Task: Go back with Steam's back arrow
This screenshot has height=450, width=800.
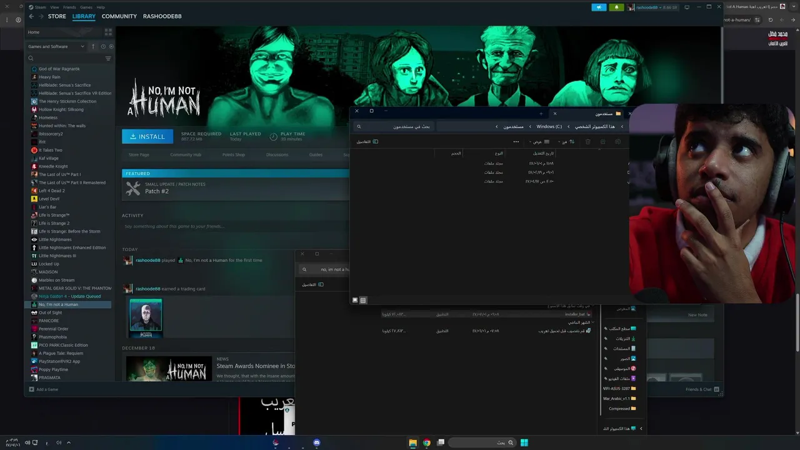Action: [x=31, y=16]
